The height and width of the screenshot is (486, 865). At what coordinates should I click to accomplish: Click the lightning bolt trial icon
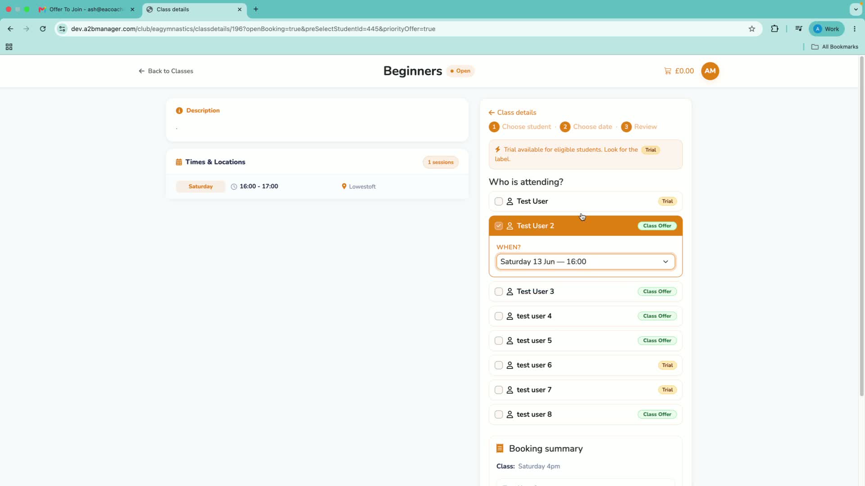[x=498, y=149]
